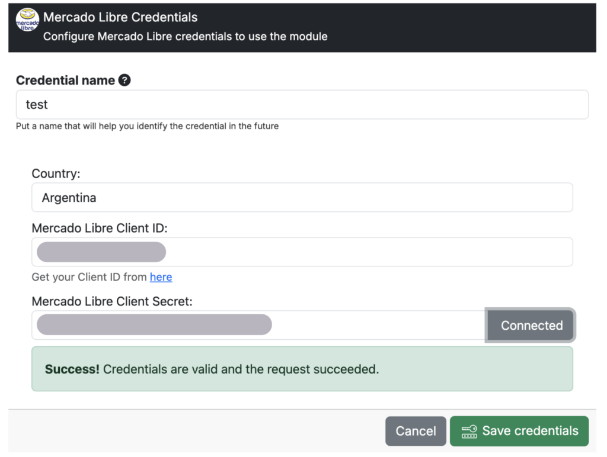
Task: Click the 'Credential name' label text
Action: click(x=65, y=81)
